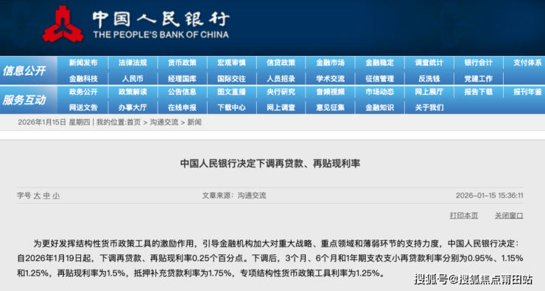Open 政策解读 link
The width and height of the screenshot is (545, 291).
click(133, 92)
